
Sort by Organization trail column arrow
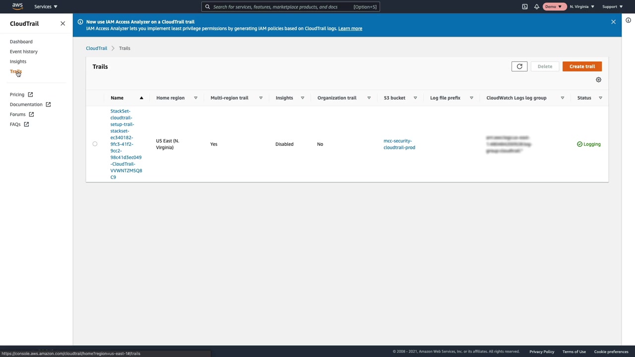[x=369, y=98]
